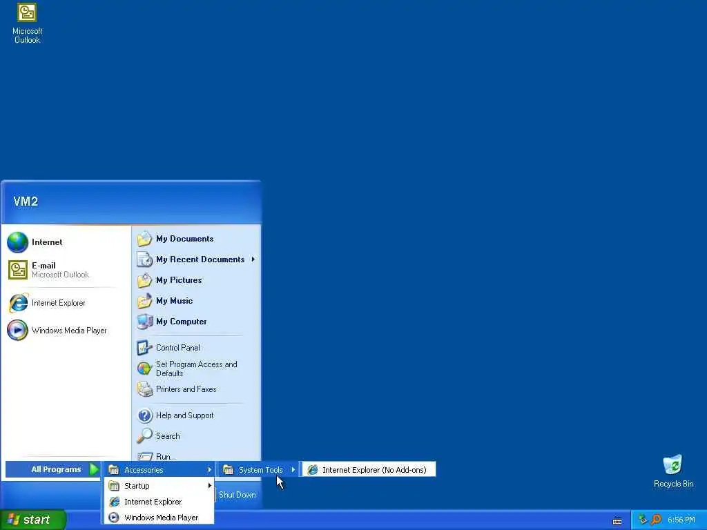Click the Accessories folder icon
This screenshot has height=530, width=707.
click(x=114, y=469)
